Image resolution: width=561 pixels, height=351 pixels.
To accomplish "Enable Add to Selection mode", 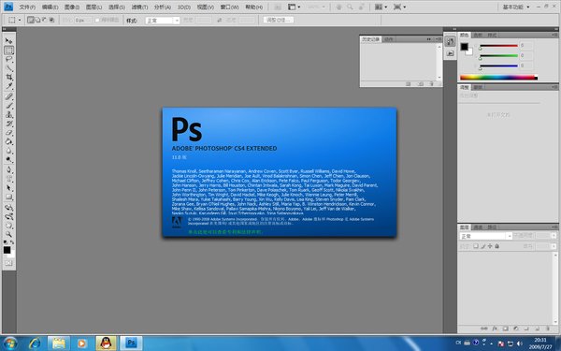I will [38, 20].
